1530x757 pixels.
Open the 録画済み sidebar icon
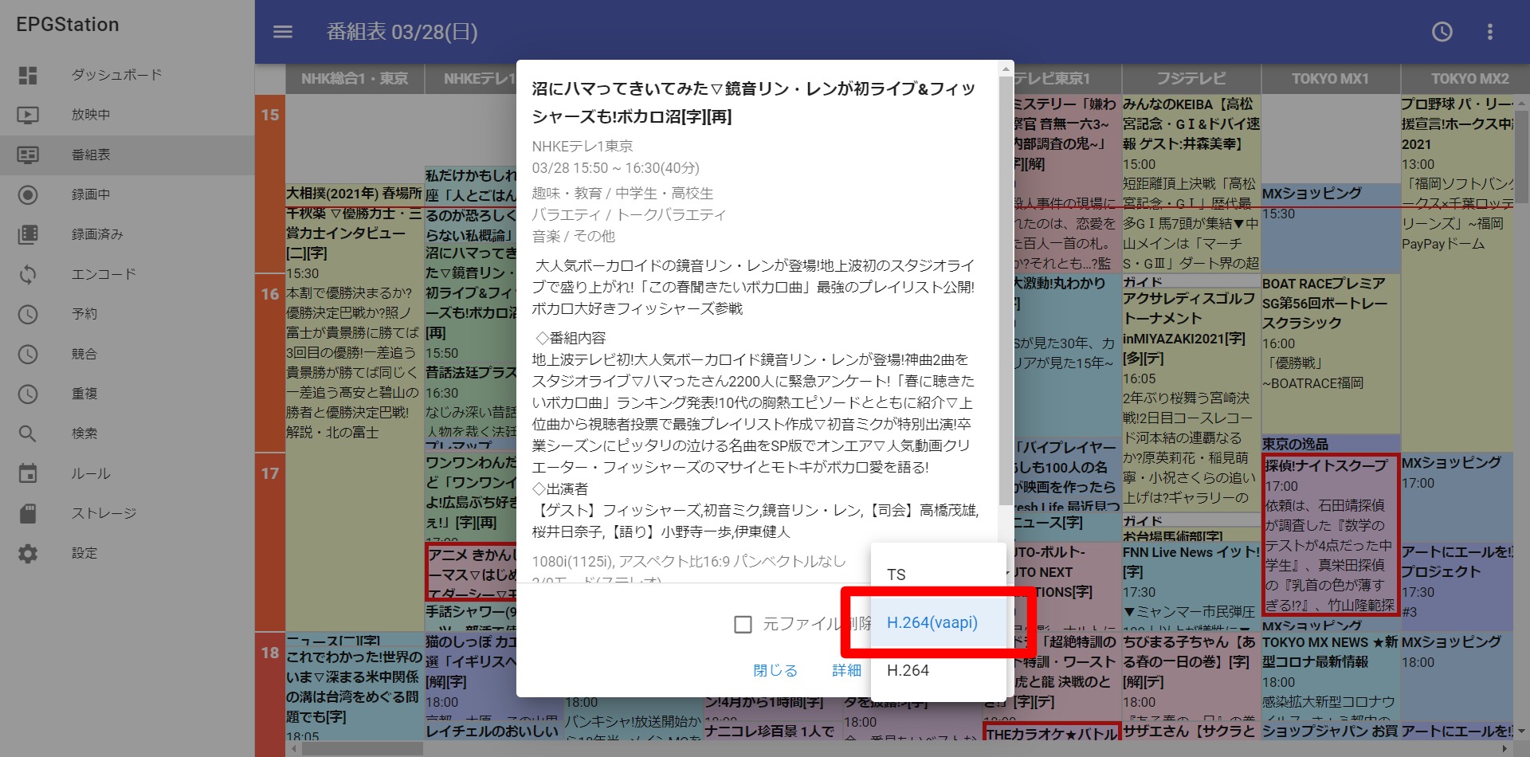point(29,233)
